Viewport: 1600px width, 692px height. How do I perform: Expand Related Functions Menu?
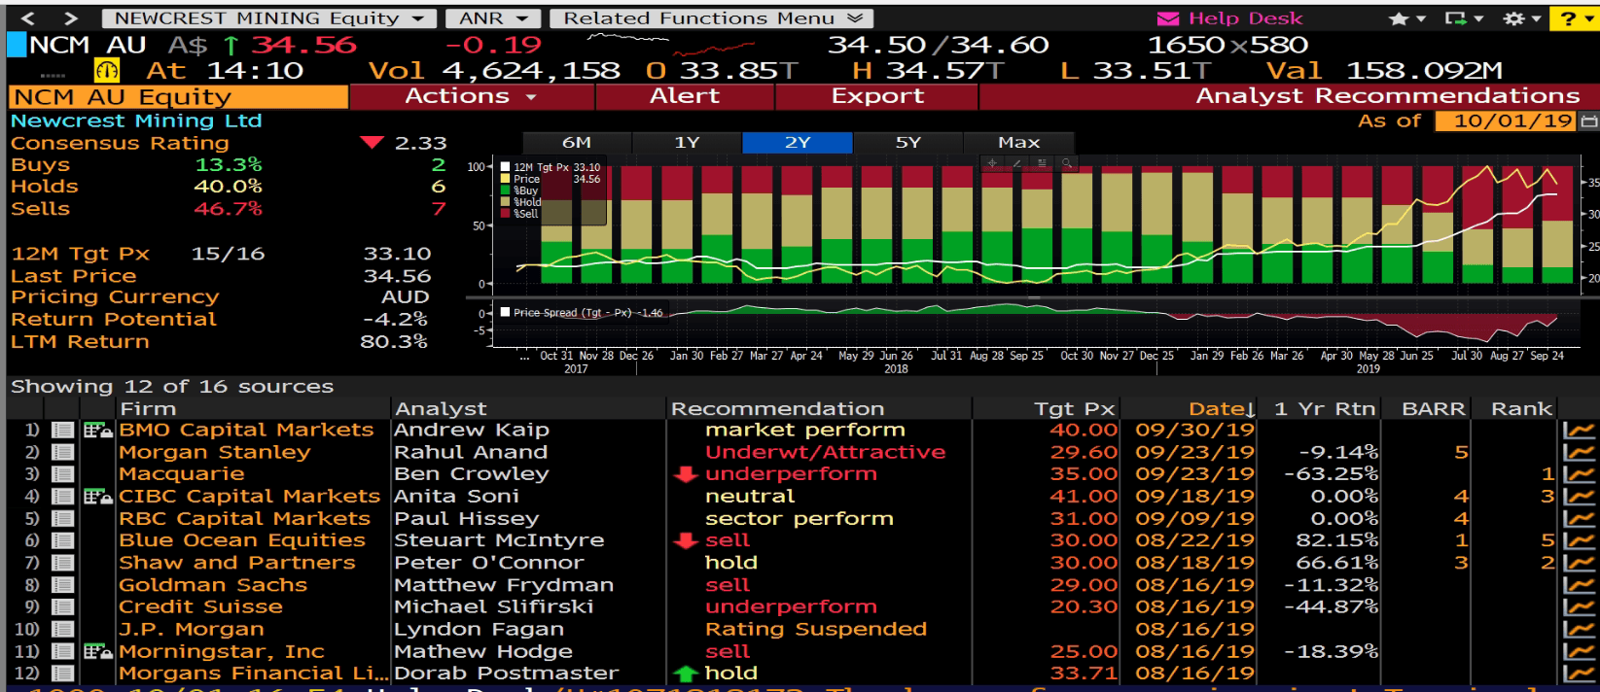click(712, 18)
